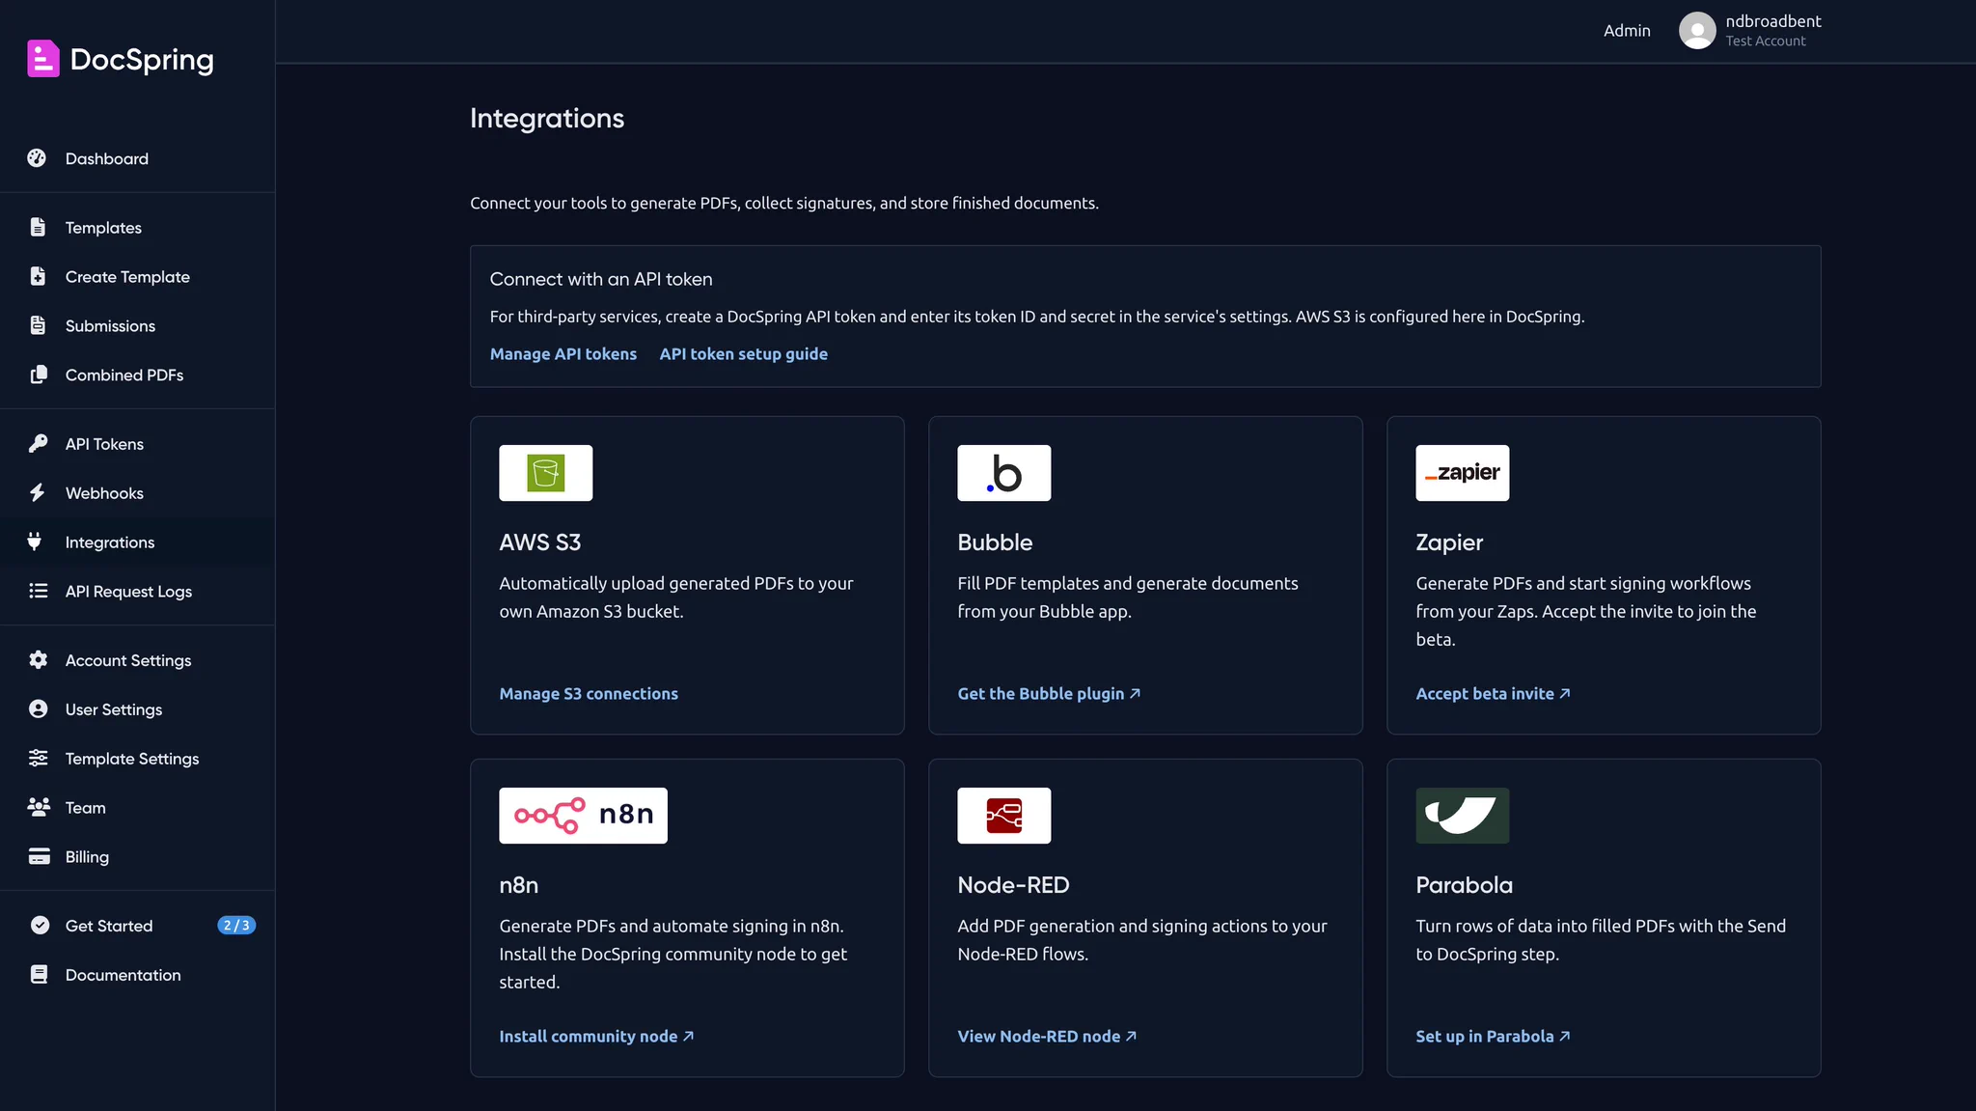Click the API Tokens key icon

pyautogui.click(x=38, y=443)
